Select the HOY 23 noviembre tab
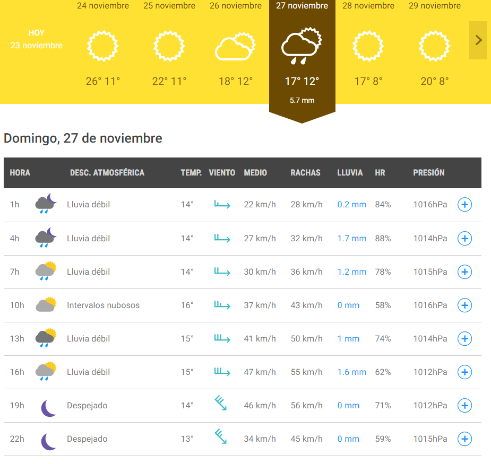Image resolution: width=491 pixels, height=464 pixels. coord(37,40)
